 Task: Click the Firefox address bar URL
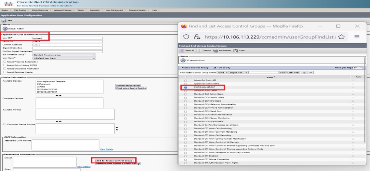(270, 37)
